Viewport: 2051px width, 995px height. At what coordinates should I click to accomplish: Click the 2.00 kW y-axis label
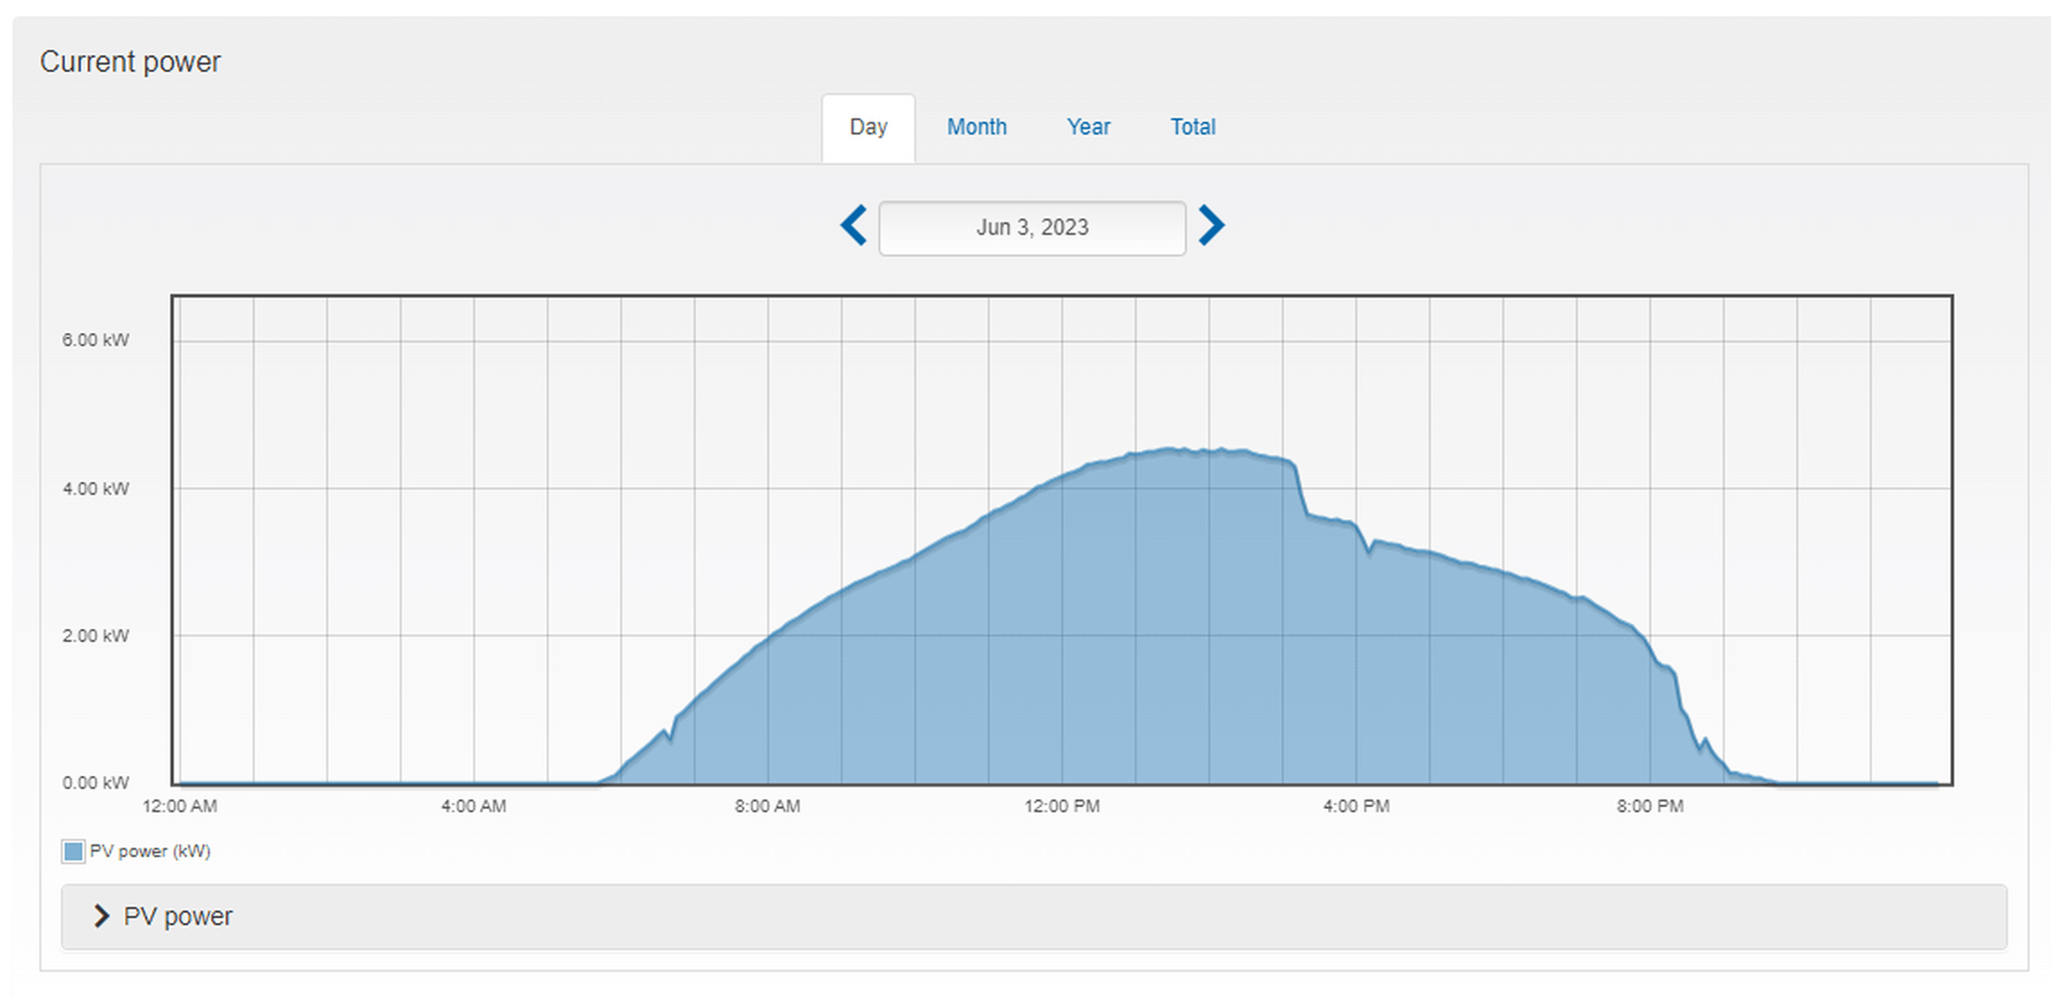[x=96, y=636]
